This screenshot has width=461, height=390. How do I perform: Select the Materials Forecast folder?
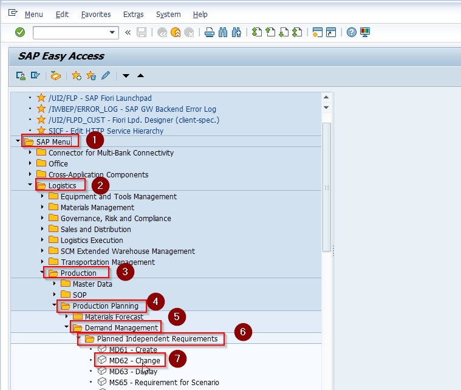[114, 316]
